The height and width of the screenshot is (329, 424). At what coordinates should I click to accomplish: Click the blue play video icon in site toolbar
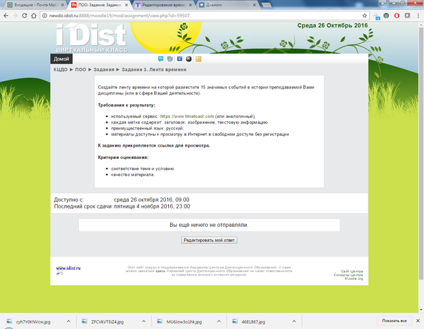click(180, 59)
